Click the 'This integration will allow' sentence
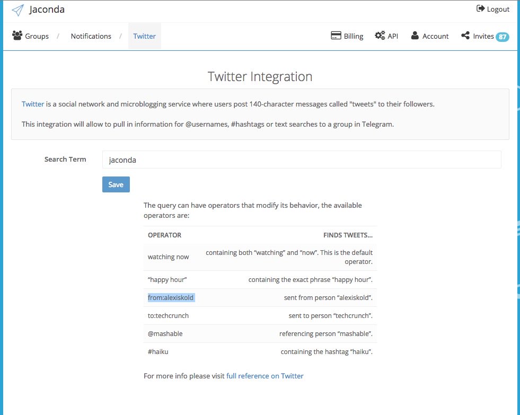This screenshot has height=415, width=520. click(x=208, y=125)
